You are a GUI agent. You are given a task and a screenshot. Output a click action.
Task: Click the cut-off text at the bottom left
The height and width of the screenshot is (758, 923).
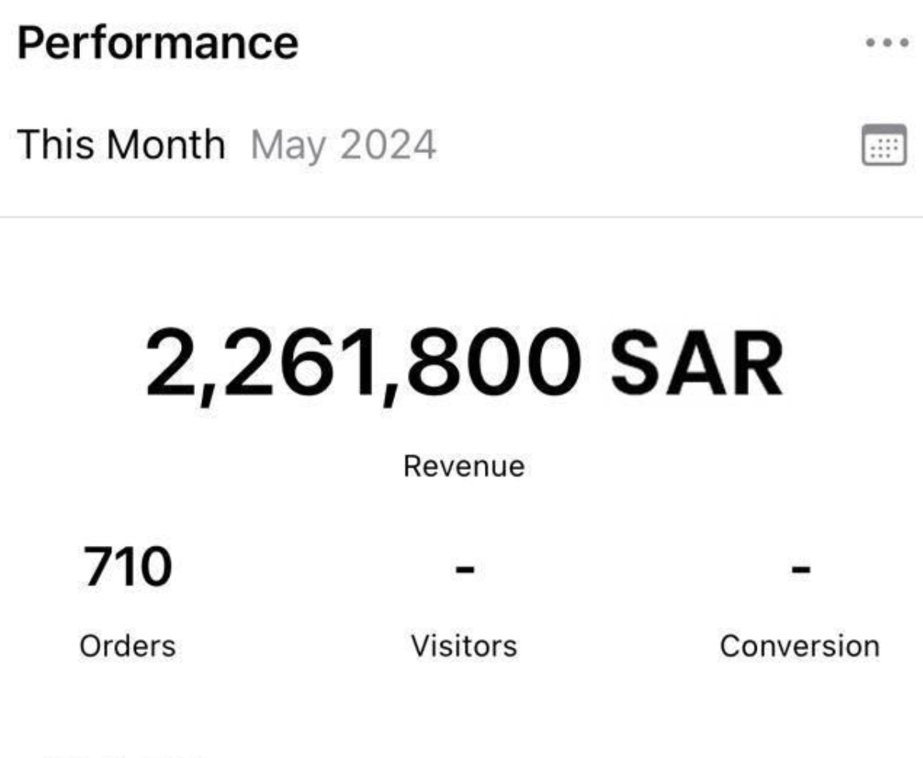click(x=124, y=754)
